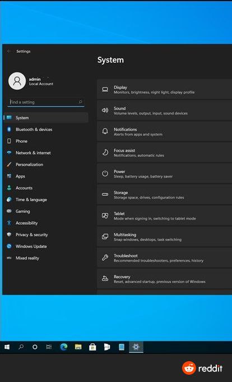Select the Time & language label

[x=31, y=199]
